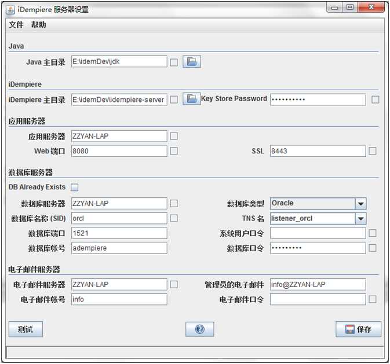Toggle checkbox beside Web 端口 field
390x364 pixels.
coord(174,151)
